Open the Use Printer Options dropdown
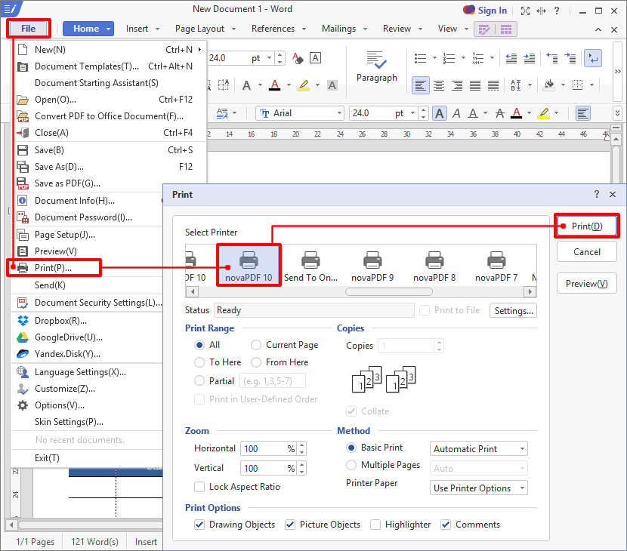Screen dimensions: 627x551 pos(479,488)
